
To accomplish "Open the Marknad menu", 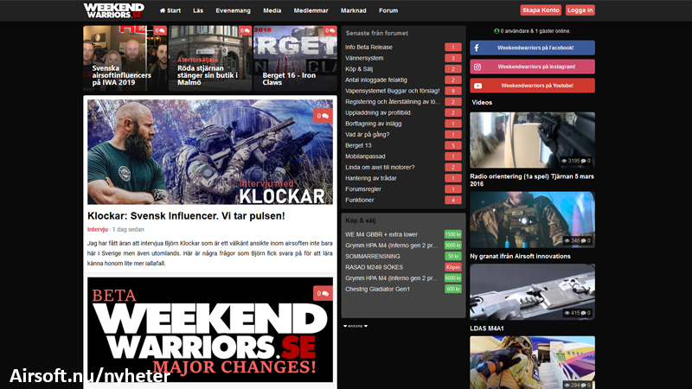I will coord(354,10).
